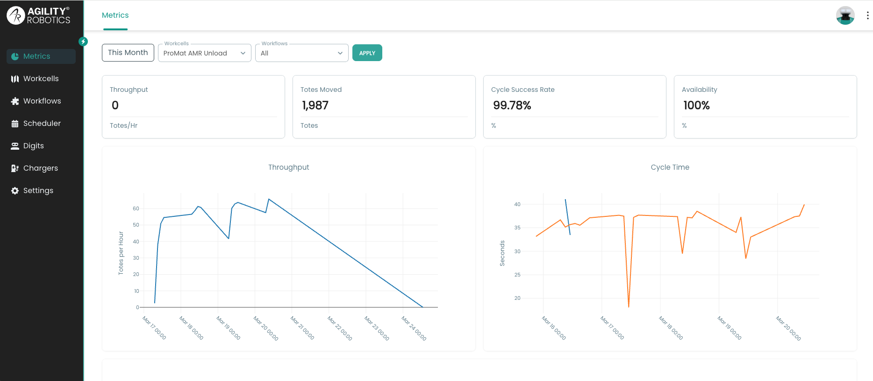873x381 pixels.
Task: Expand the Workcells ProMat AMR Unload dropdown
Action: point(204,53)
